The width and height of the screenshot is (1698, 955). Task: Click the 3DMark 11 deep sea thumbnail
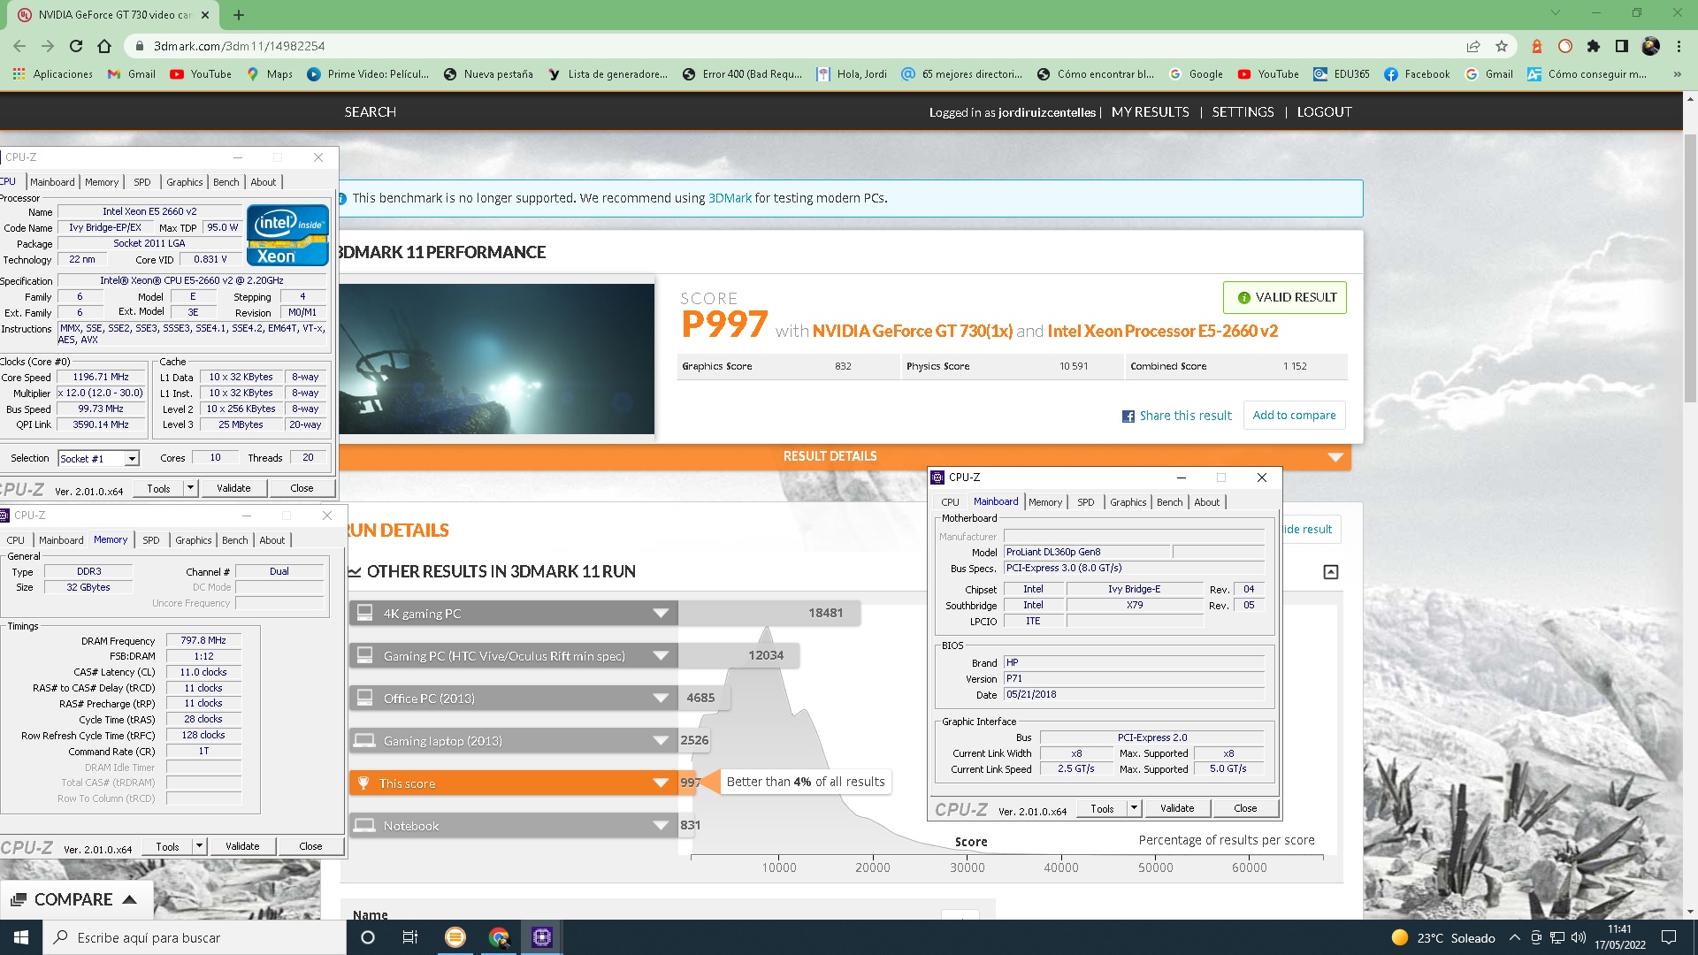coord(496,359)
